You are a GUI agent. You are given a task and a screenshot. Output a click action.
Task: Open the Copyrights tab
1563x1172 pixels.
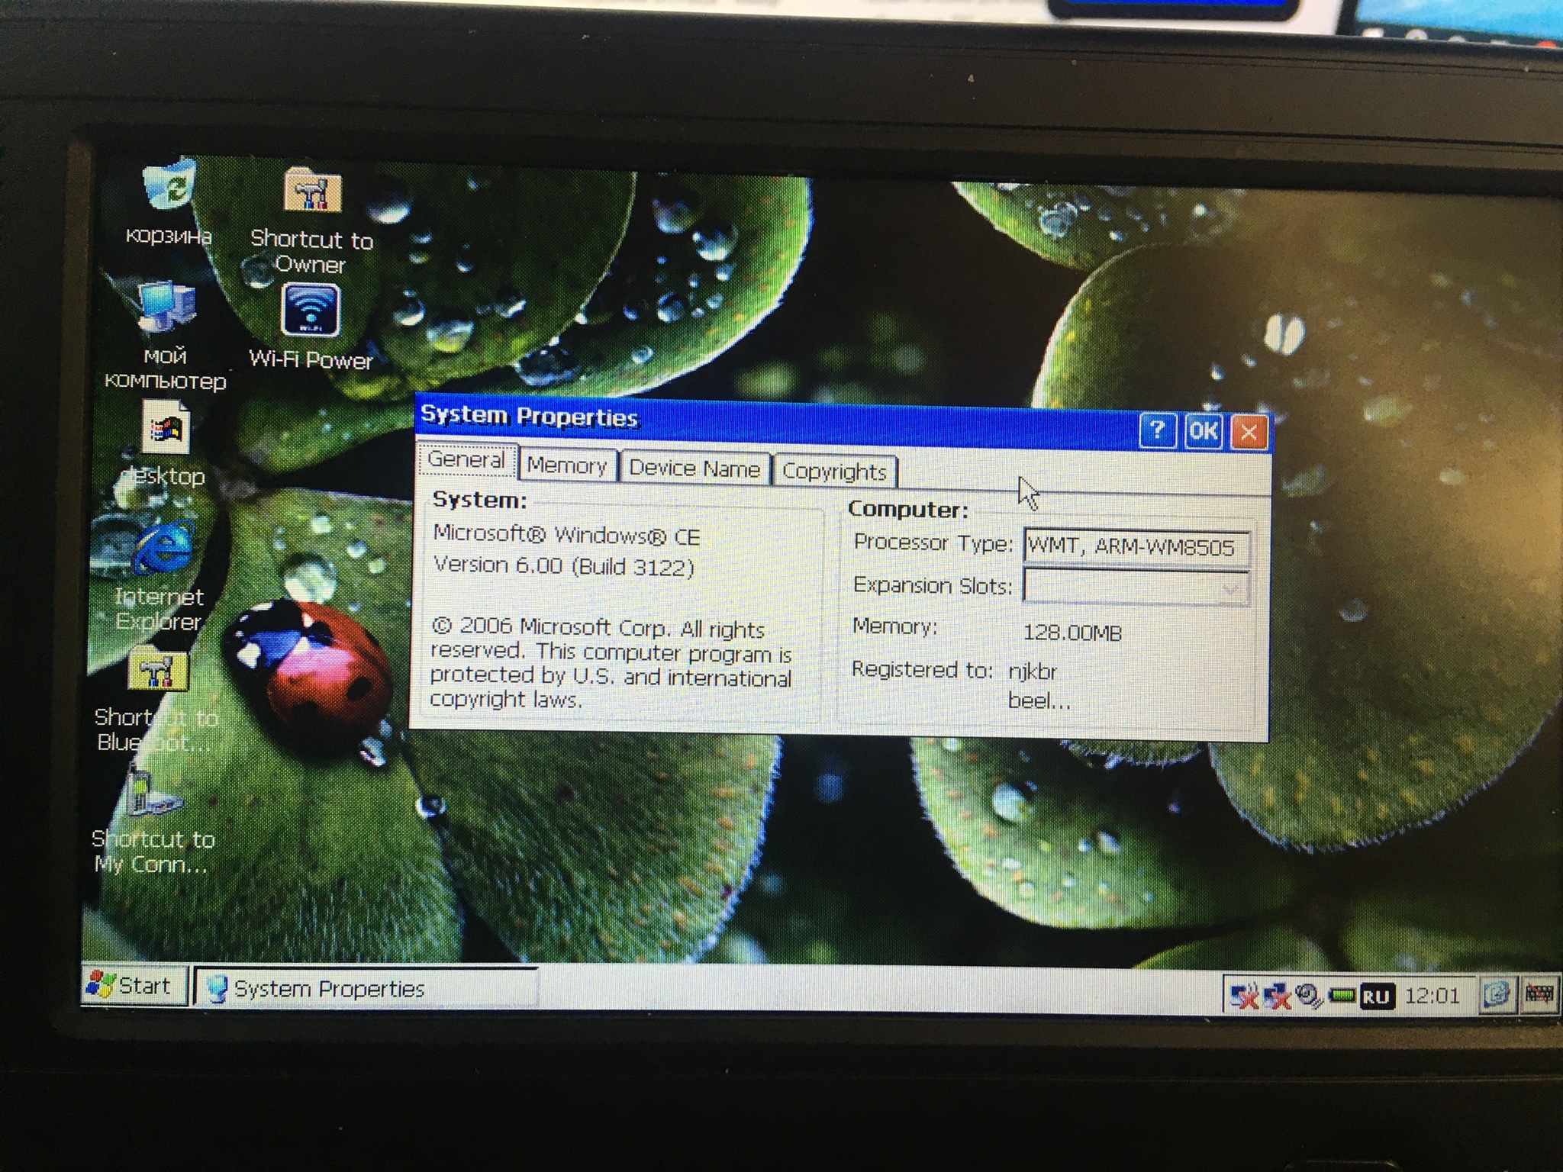click(x=834, y=472)
